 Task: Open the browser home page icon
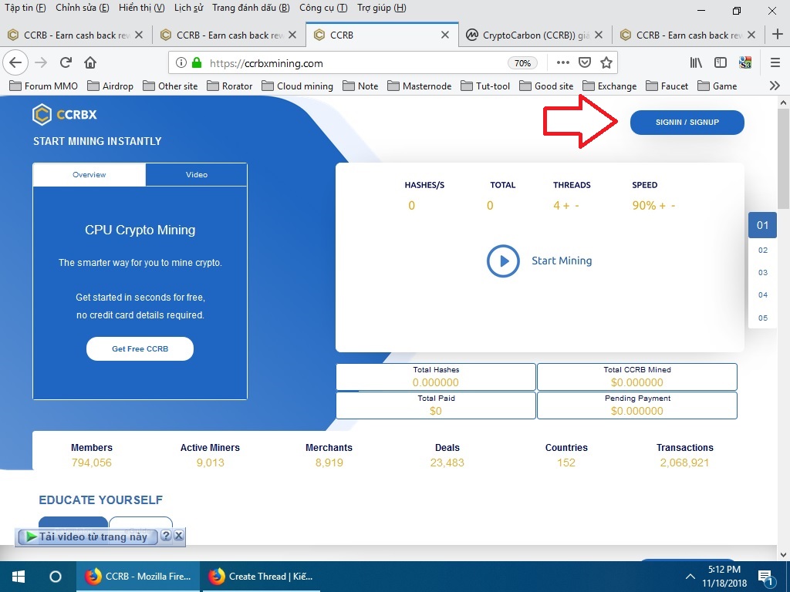(x=90, y=63)
